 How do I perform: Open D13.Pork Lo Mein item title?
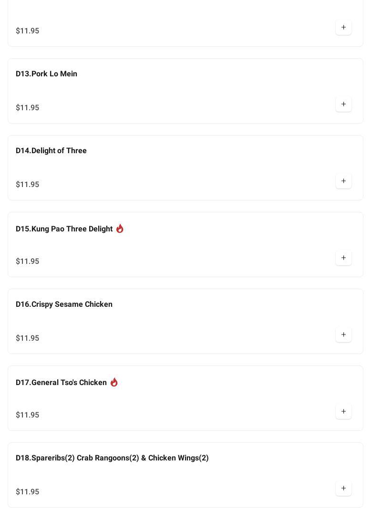click(46, 73)
